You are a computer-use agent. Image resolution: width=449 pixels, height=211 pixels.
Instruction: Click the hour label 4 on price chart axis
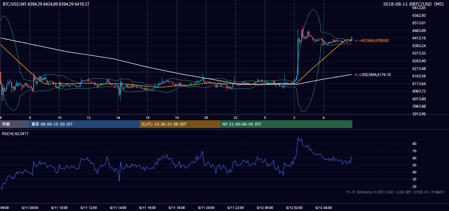(x=324, y=117)
